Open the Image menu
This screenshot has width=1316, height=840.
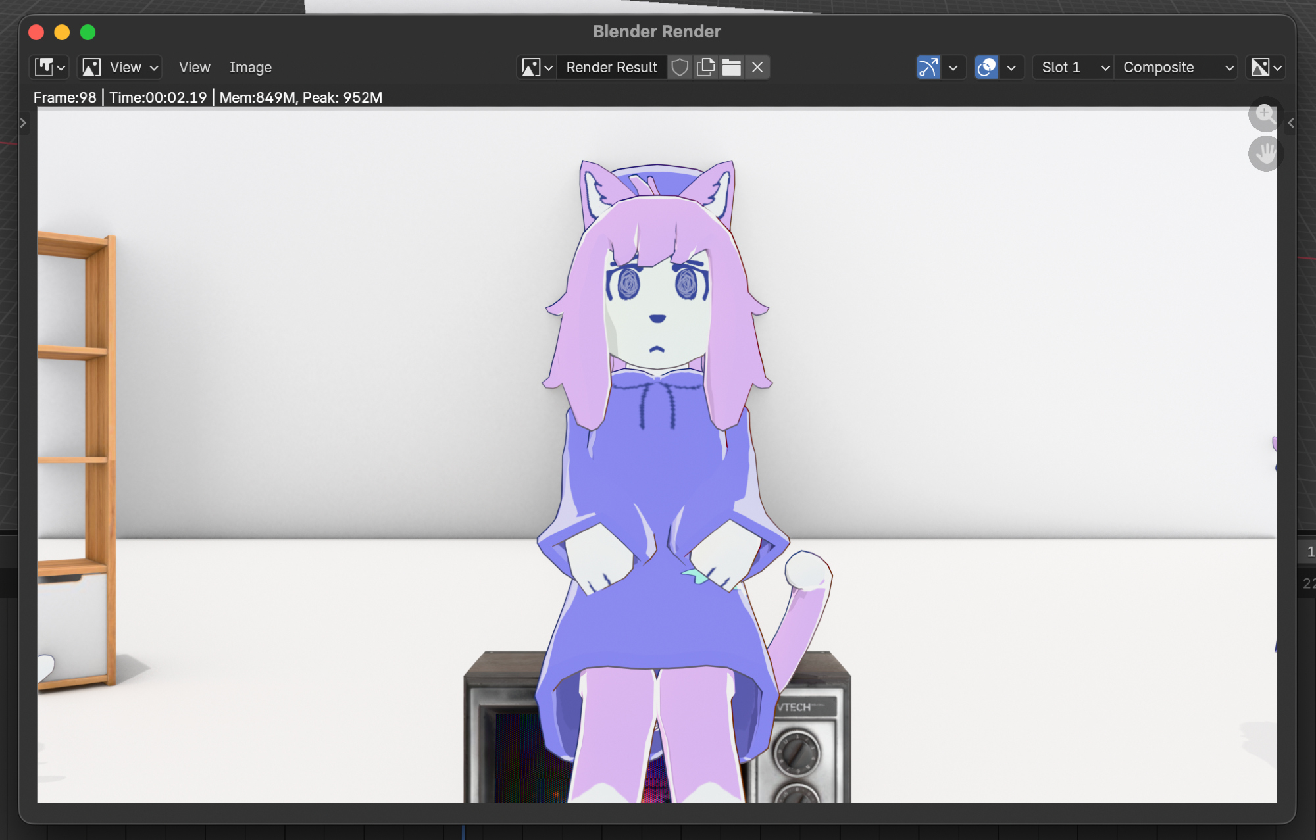(250, 67)
